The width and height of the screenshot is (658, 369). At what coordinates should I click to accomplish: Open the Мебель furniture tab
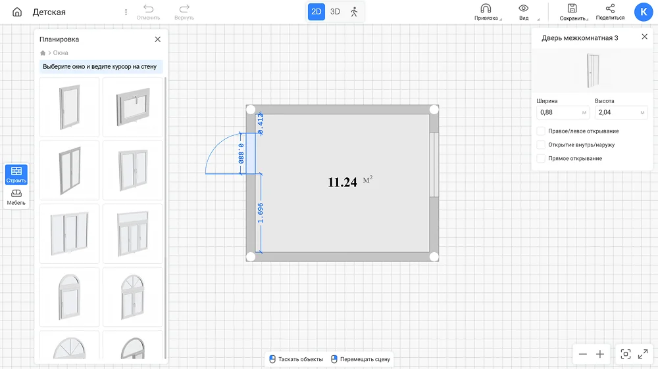point(16,197)
